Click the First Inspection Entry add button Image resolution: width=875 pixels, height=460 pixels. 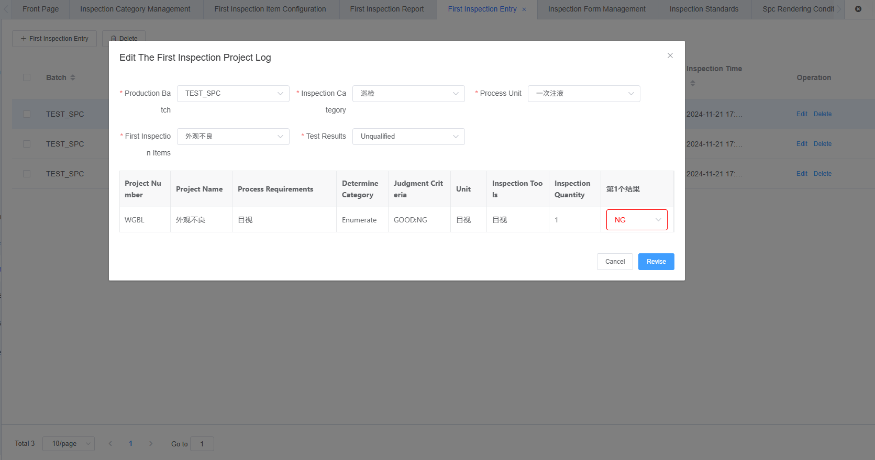pos(54,39)
